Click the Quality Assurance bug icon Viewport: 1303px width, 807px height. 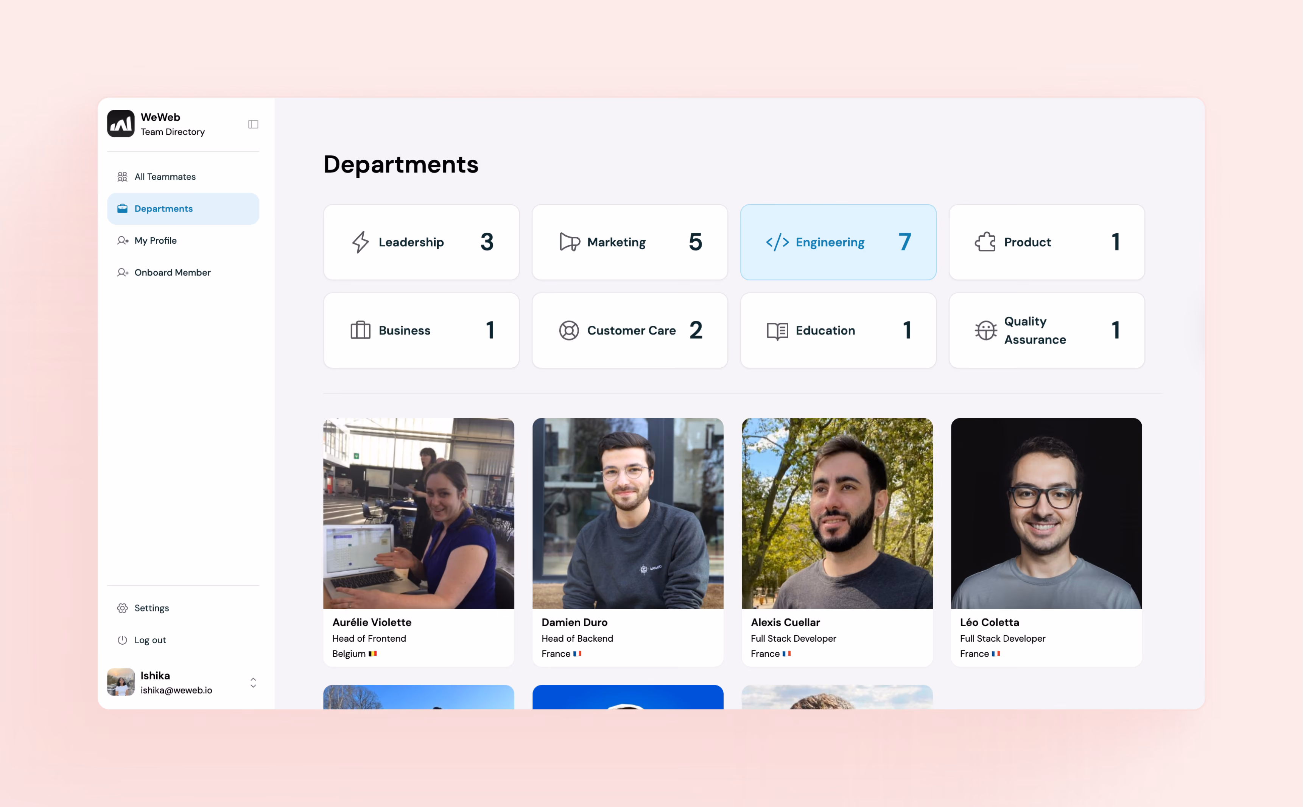pos(985,330)
